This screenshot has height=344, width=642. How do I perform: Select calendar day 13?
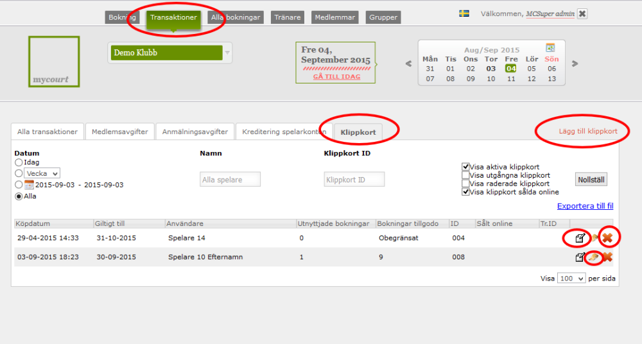click(552, 79)
